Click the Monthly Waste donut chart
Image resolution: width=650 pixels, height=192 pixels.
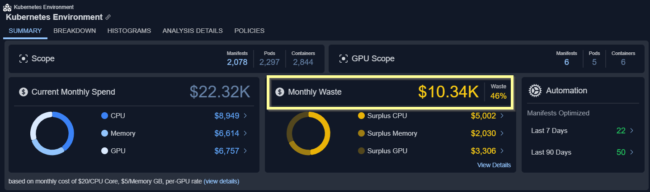[308, 133]
